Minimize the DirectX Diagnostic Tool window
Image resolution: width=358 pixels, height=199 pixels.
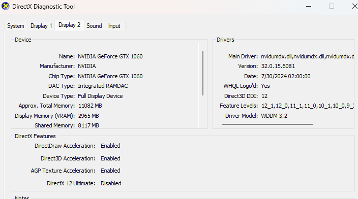(309, 7)
